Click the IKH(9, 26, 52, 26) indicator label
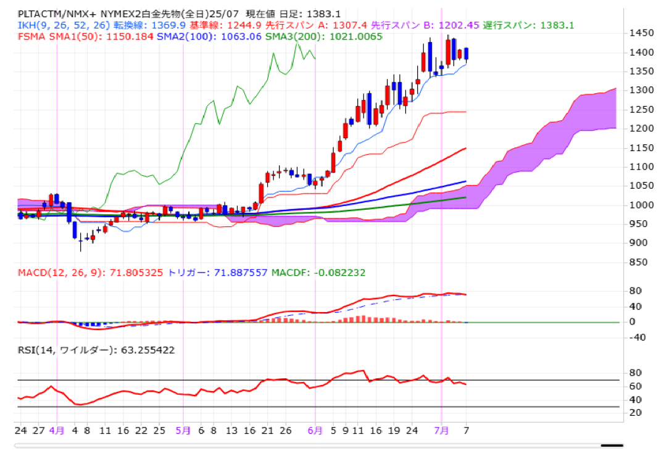The width and height of the screenshot is (664, 459). pos(64,25)
